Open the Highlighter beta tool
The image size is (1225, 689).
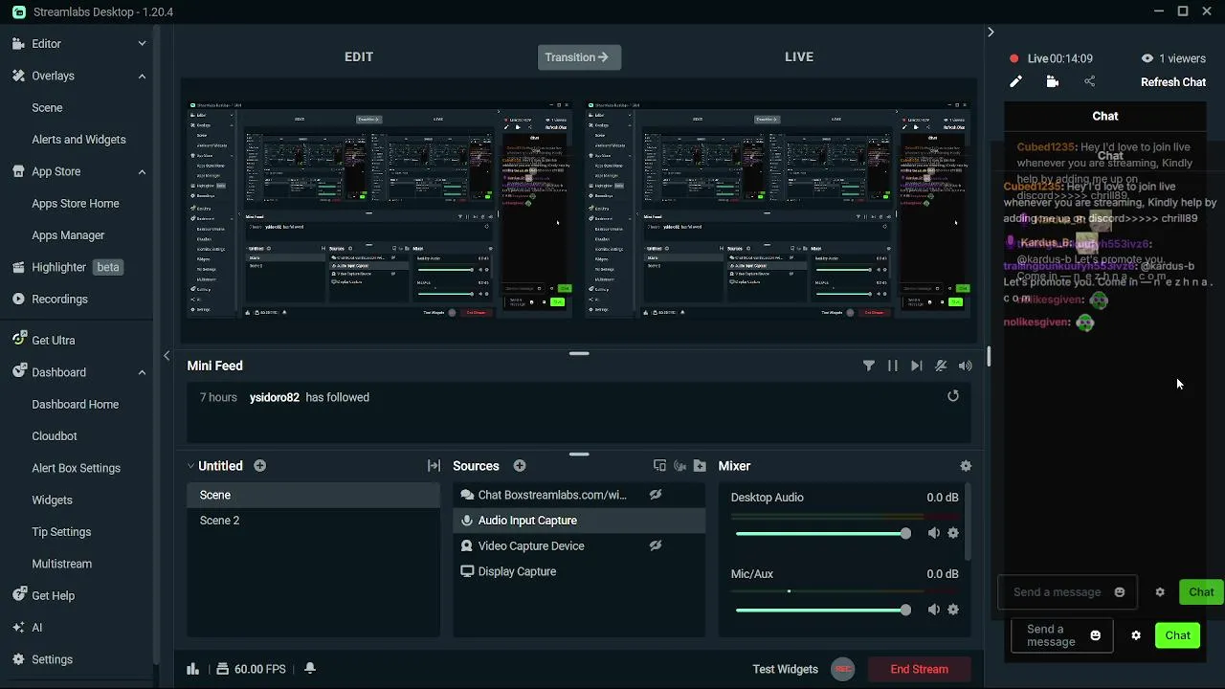tap(67, 267)
